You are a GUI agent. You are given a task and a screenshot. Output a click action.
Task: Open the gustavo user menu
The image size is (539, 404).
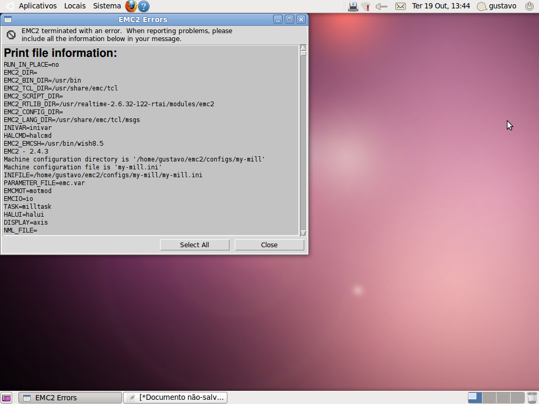click(x=497, y=6)
